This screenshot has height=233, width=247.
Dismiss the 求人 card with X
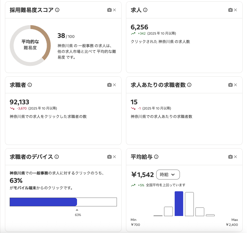[235, 10]
